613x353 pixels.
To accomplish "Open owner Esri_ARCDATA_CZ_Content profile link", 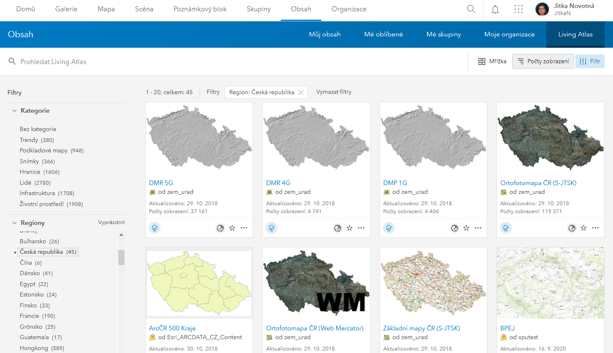I will 204,337.
